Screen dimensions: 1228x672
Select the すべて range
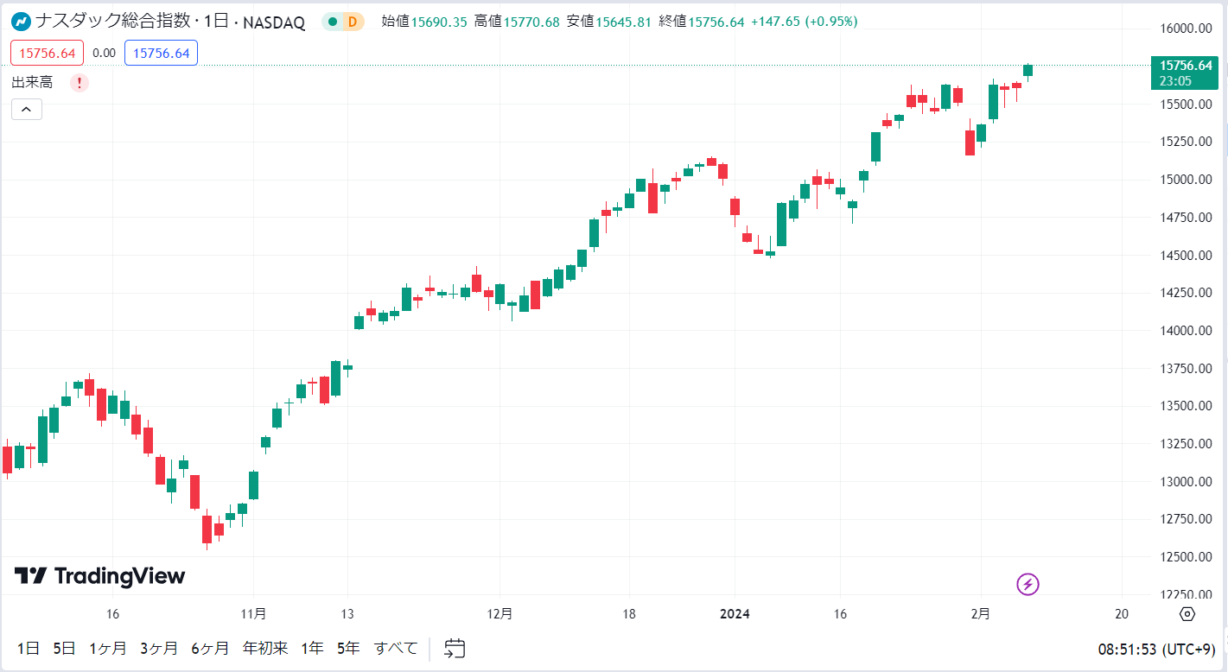click(x=396, y=648)
